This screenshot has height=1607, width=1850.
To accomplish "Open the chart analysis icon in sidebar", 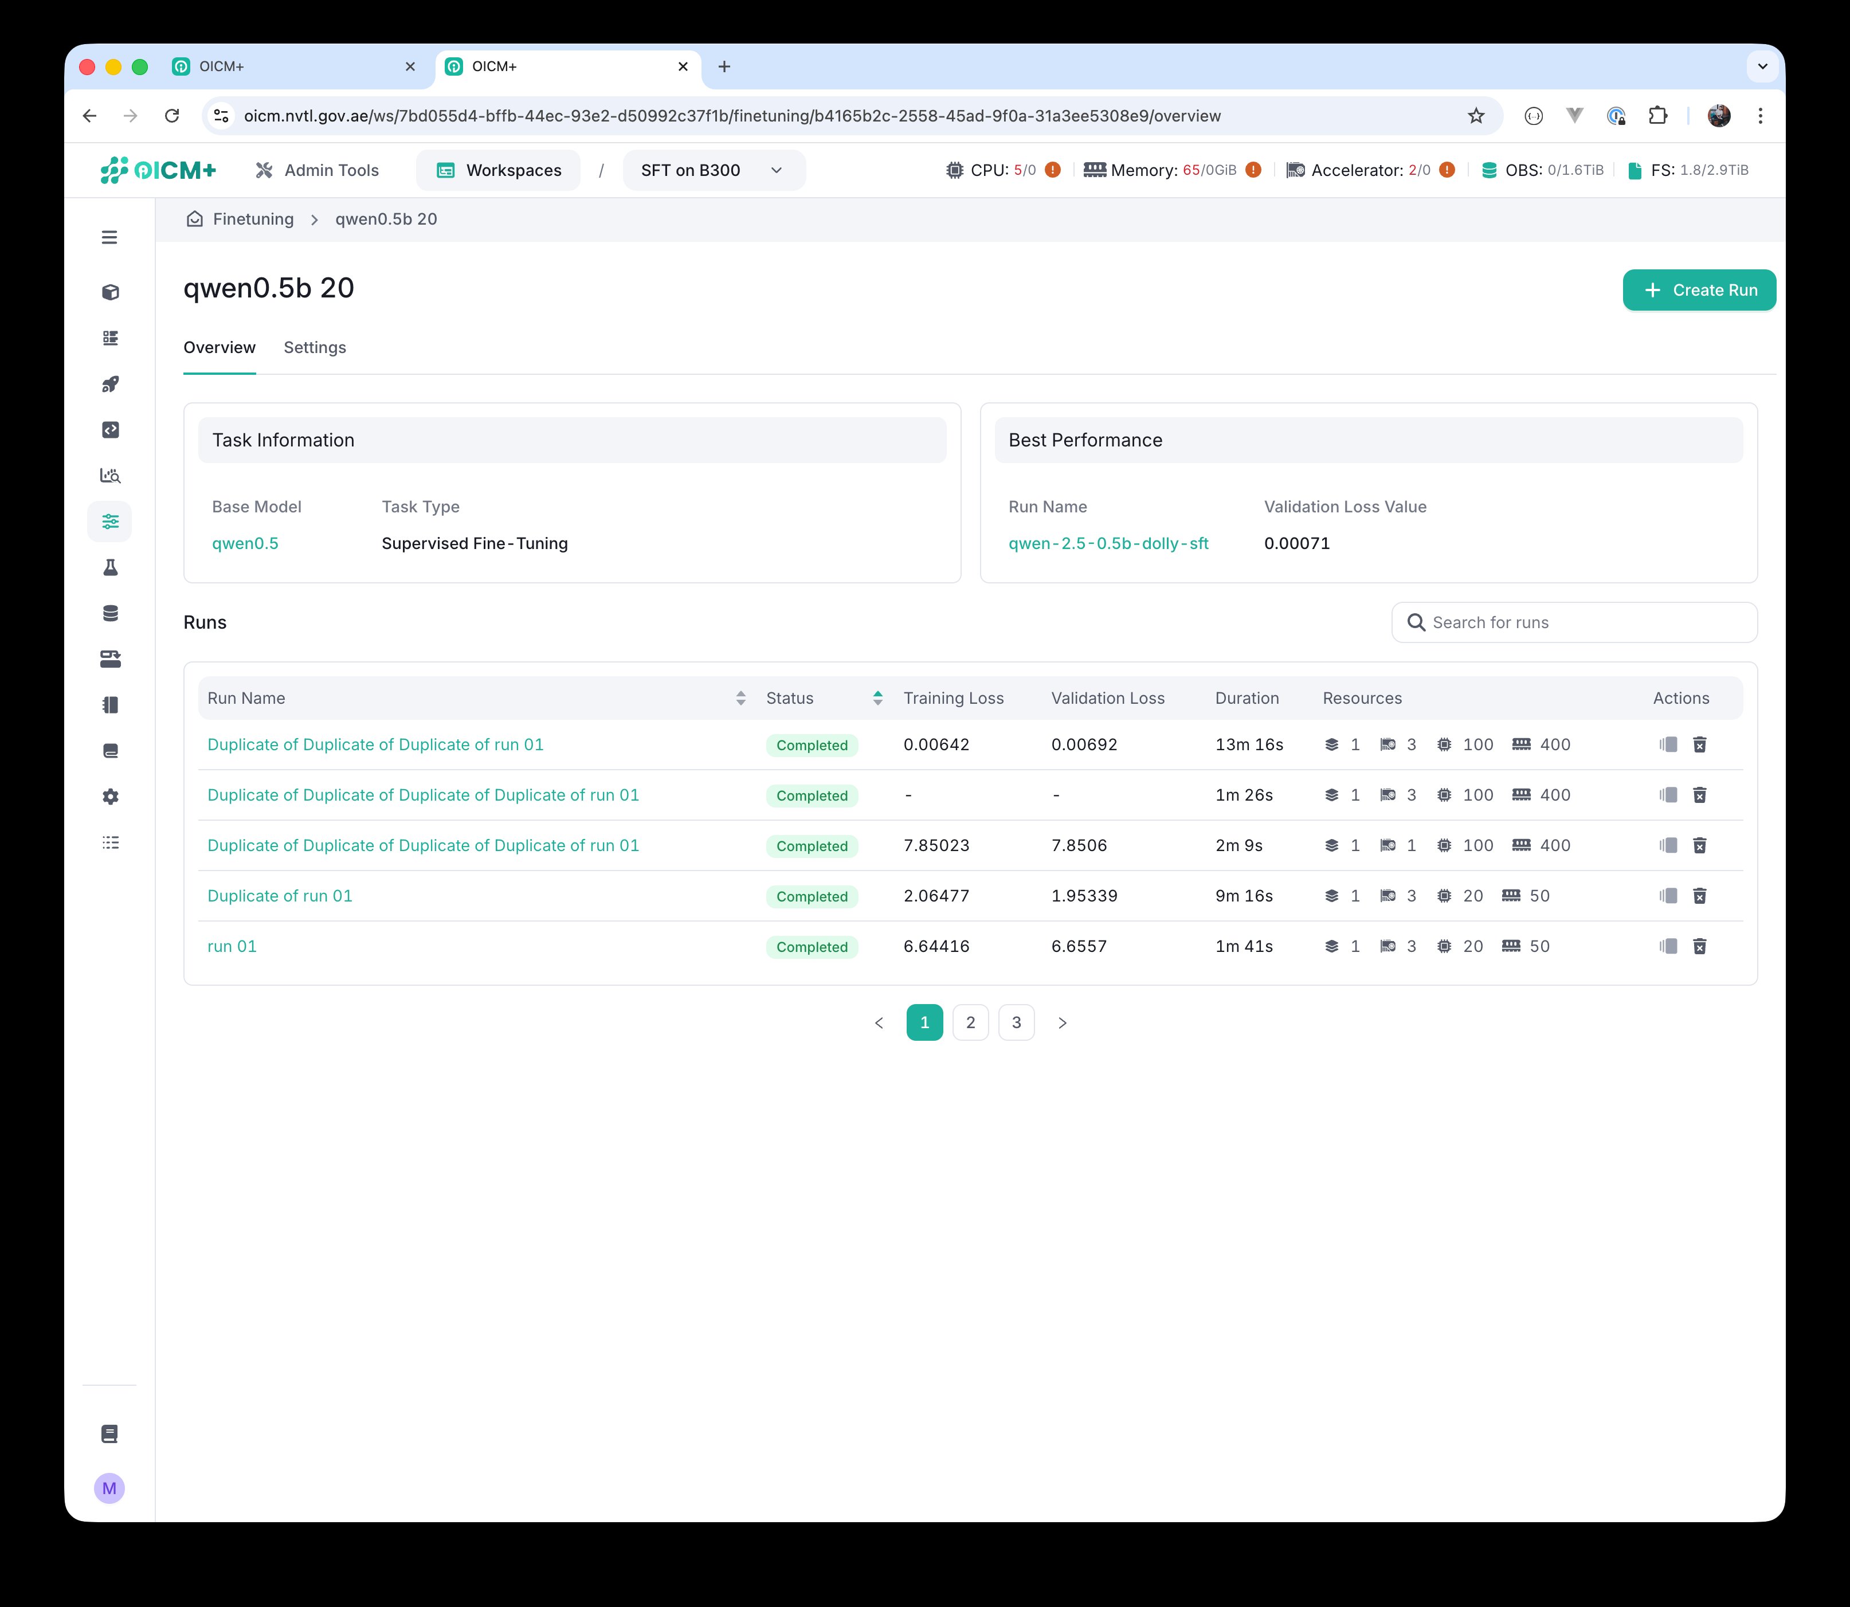I will (x=110, y=475).
